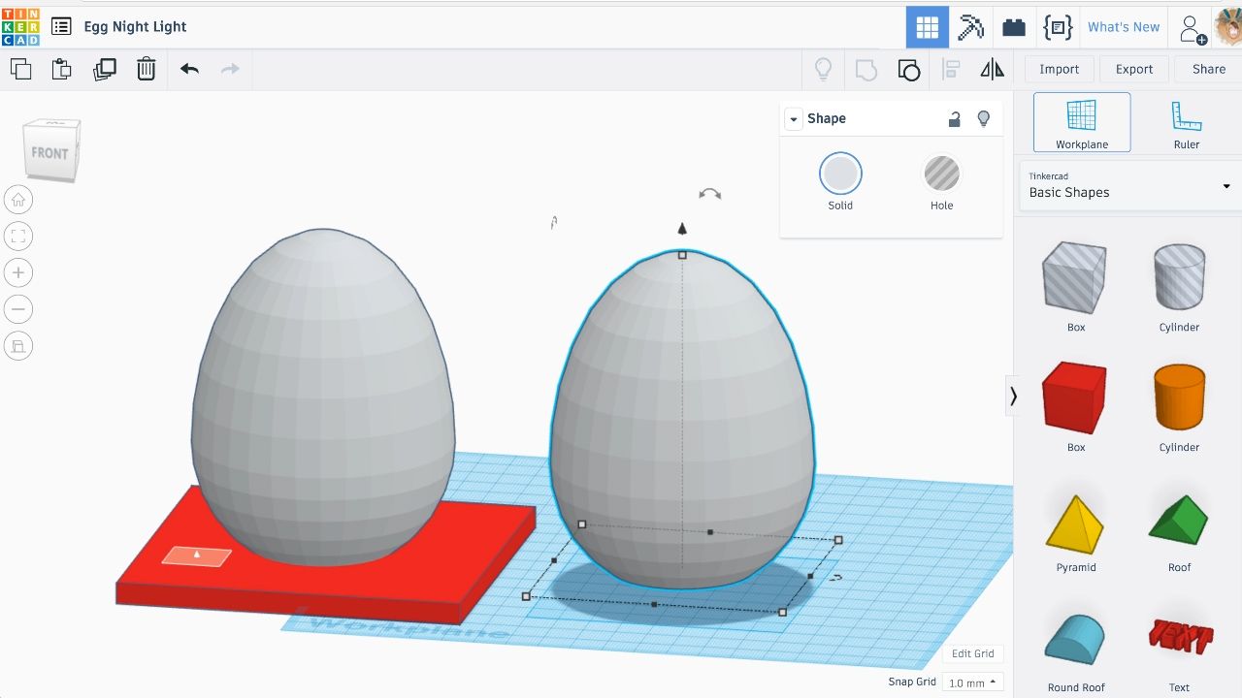Open the user profile avatar
The image size is (1242, 698).
tap(1228, 27)
